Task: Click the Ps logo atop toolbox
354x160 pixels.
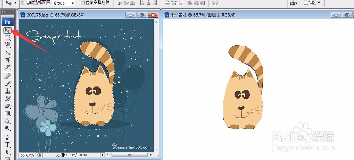Action: (x=8, y=22)
